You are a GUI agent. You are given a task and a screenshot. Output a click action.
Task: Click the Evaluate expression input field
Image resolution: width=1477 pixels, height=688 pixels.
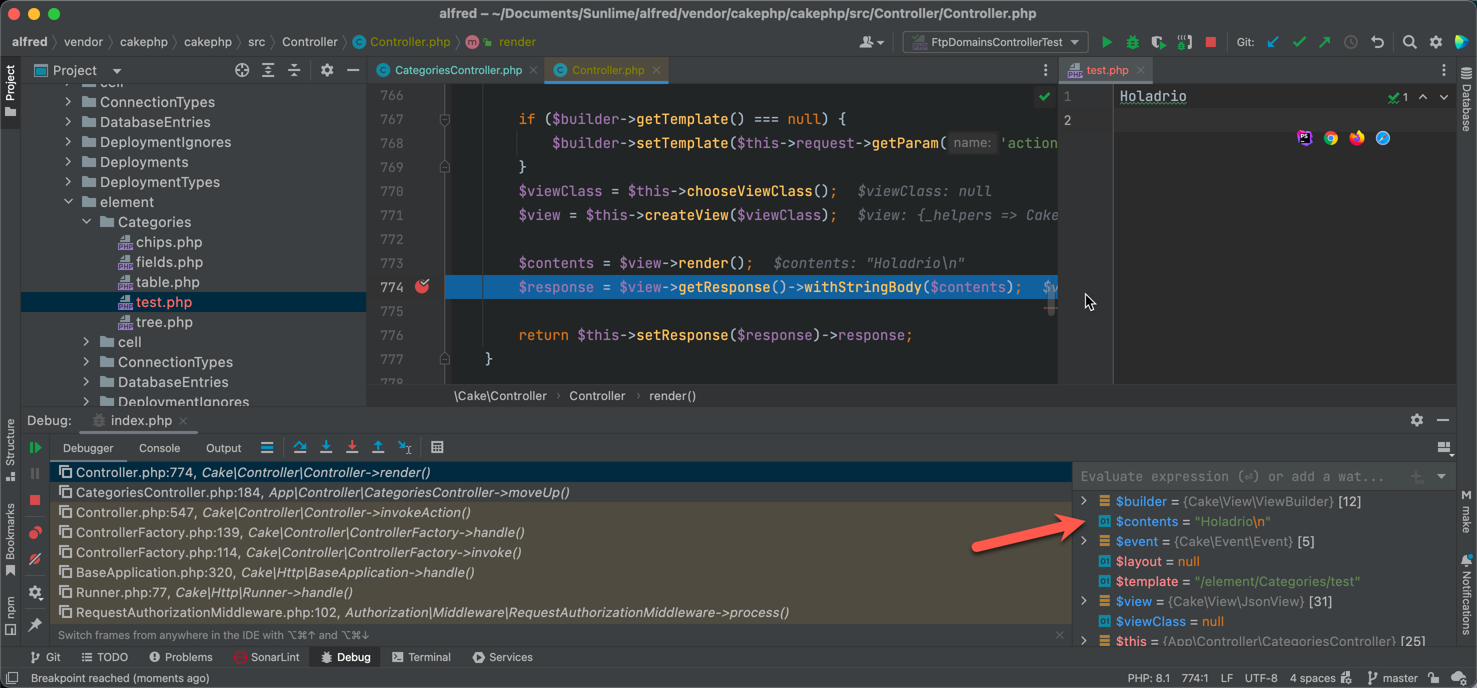[x=1238, y=476]
